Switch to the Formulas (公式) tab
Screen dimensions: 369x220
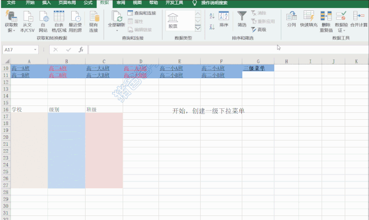(88, 3)
